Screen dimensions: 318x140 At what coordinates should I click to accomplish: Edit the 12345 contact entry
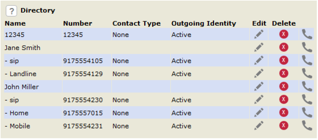(x=259, y=34)
